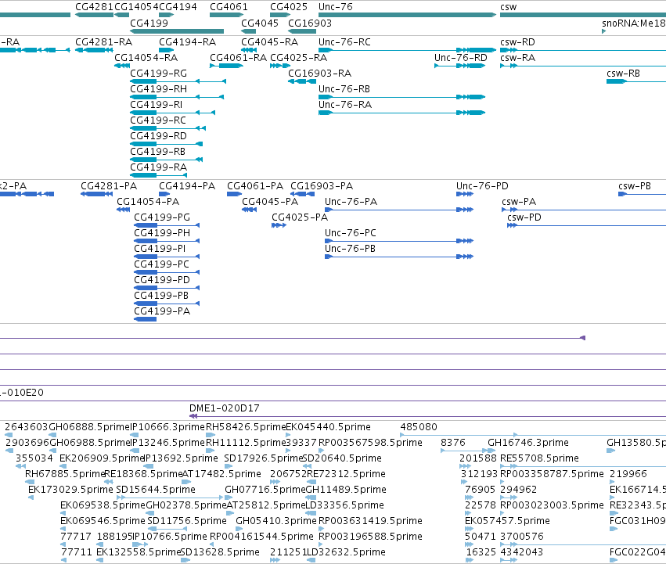This screenshot has width=666, height=564.
Task: Click the CG16903 gene label
Action: tap(310, 23)
